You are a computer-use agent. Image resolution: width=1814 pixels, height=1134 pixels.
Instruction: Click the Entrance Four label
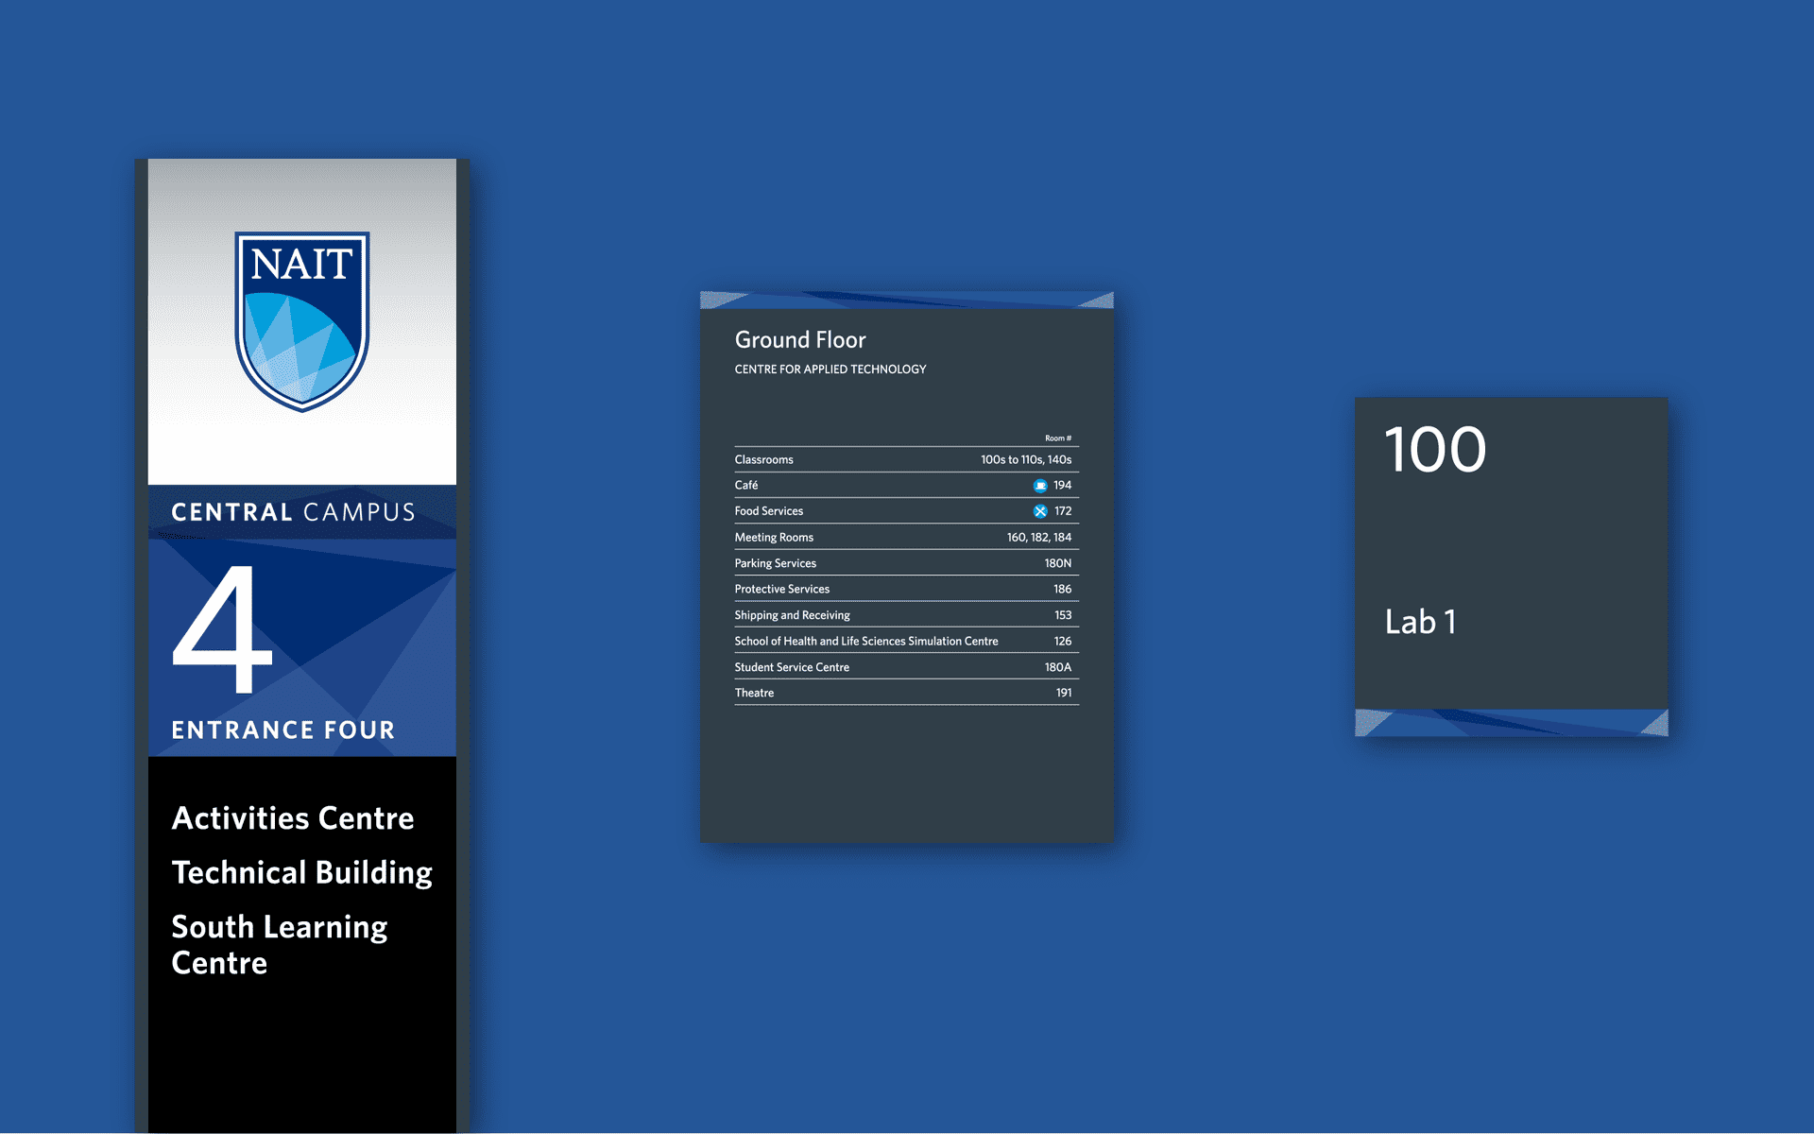[x=282, y=730]
